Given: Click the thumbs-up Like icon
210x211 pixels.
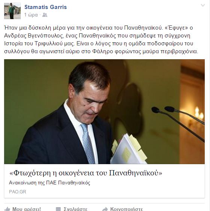Looking at the screenshot, I should [x=7, y=209].
